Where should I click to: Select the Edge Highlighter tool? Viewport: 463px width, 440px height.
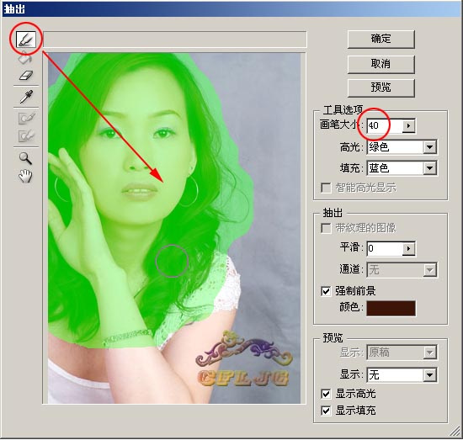click(26, 40)
